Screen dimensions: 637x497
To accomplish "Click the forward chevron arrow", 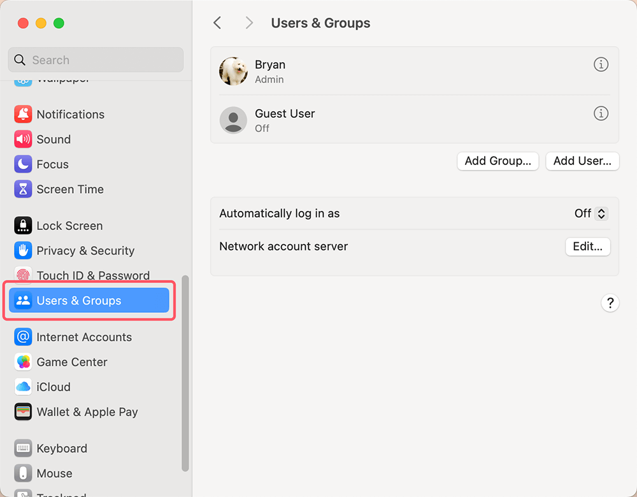I will (248, 22).
